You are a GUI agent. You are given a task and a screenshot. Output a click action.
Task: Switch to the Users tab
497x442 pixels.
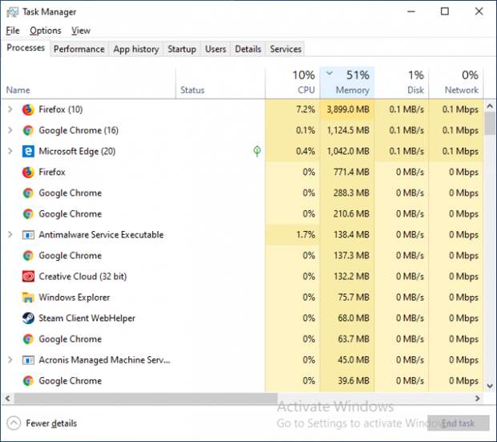[216, 49]
